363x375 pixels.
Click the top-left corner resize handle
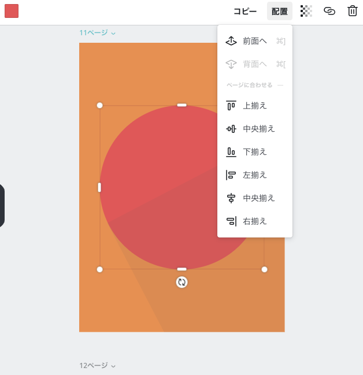(x=99, y=105)
